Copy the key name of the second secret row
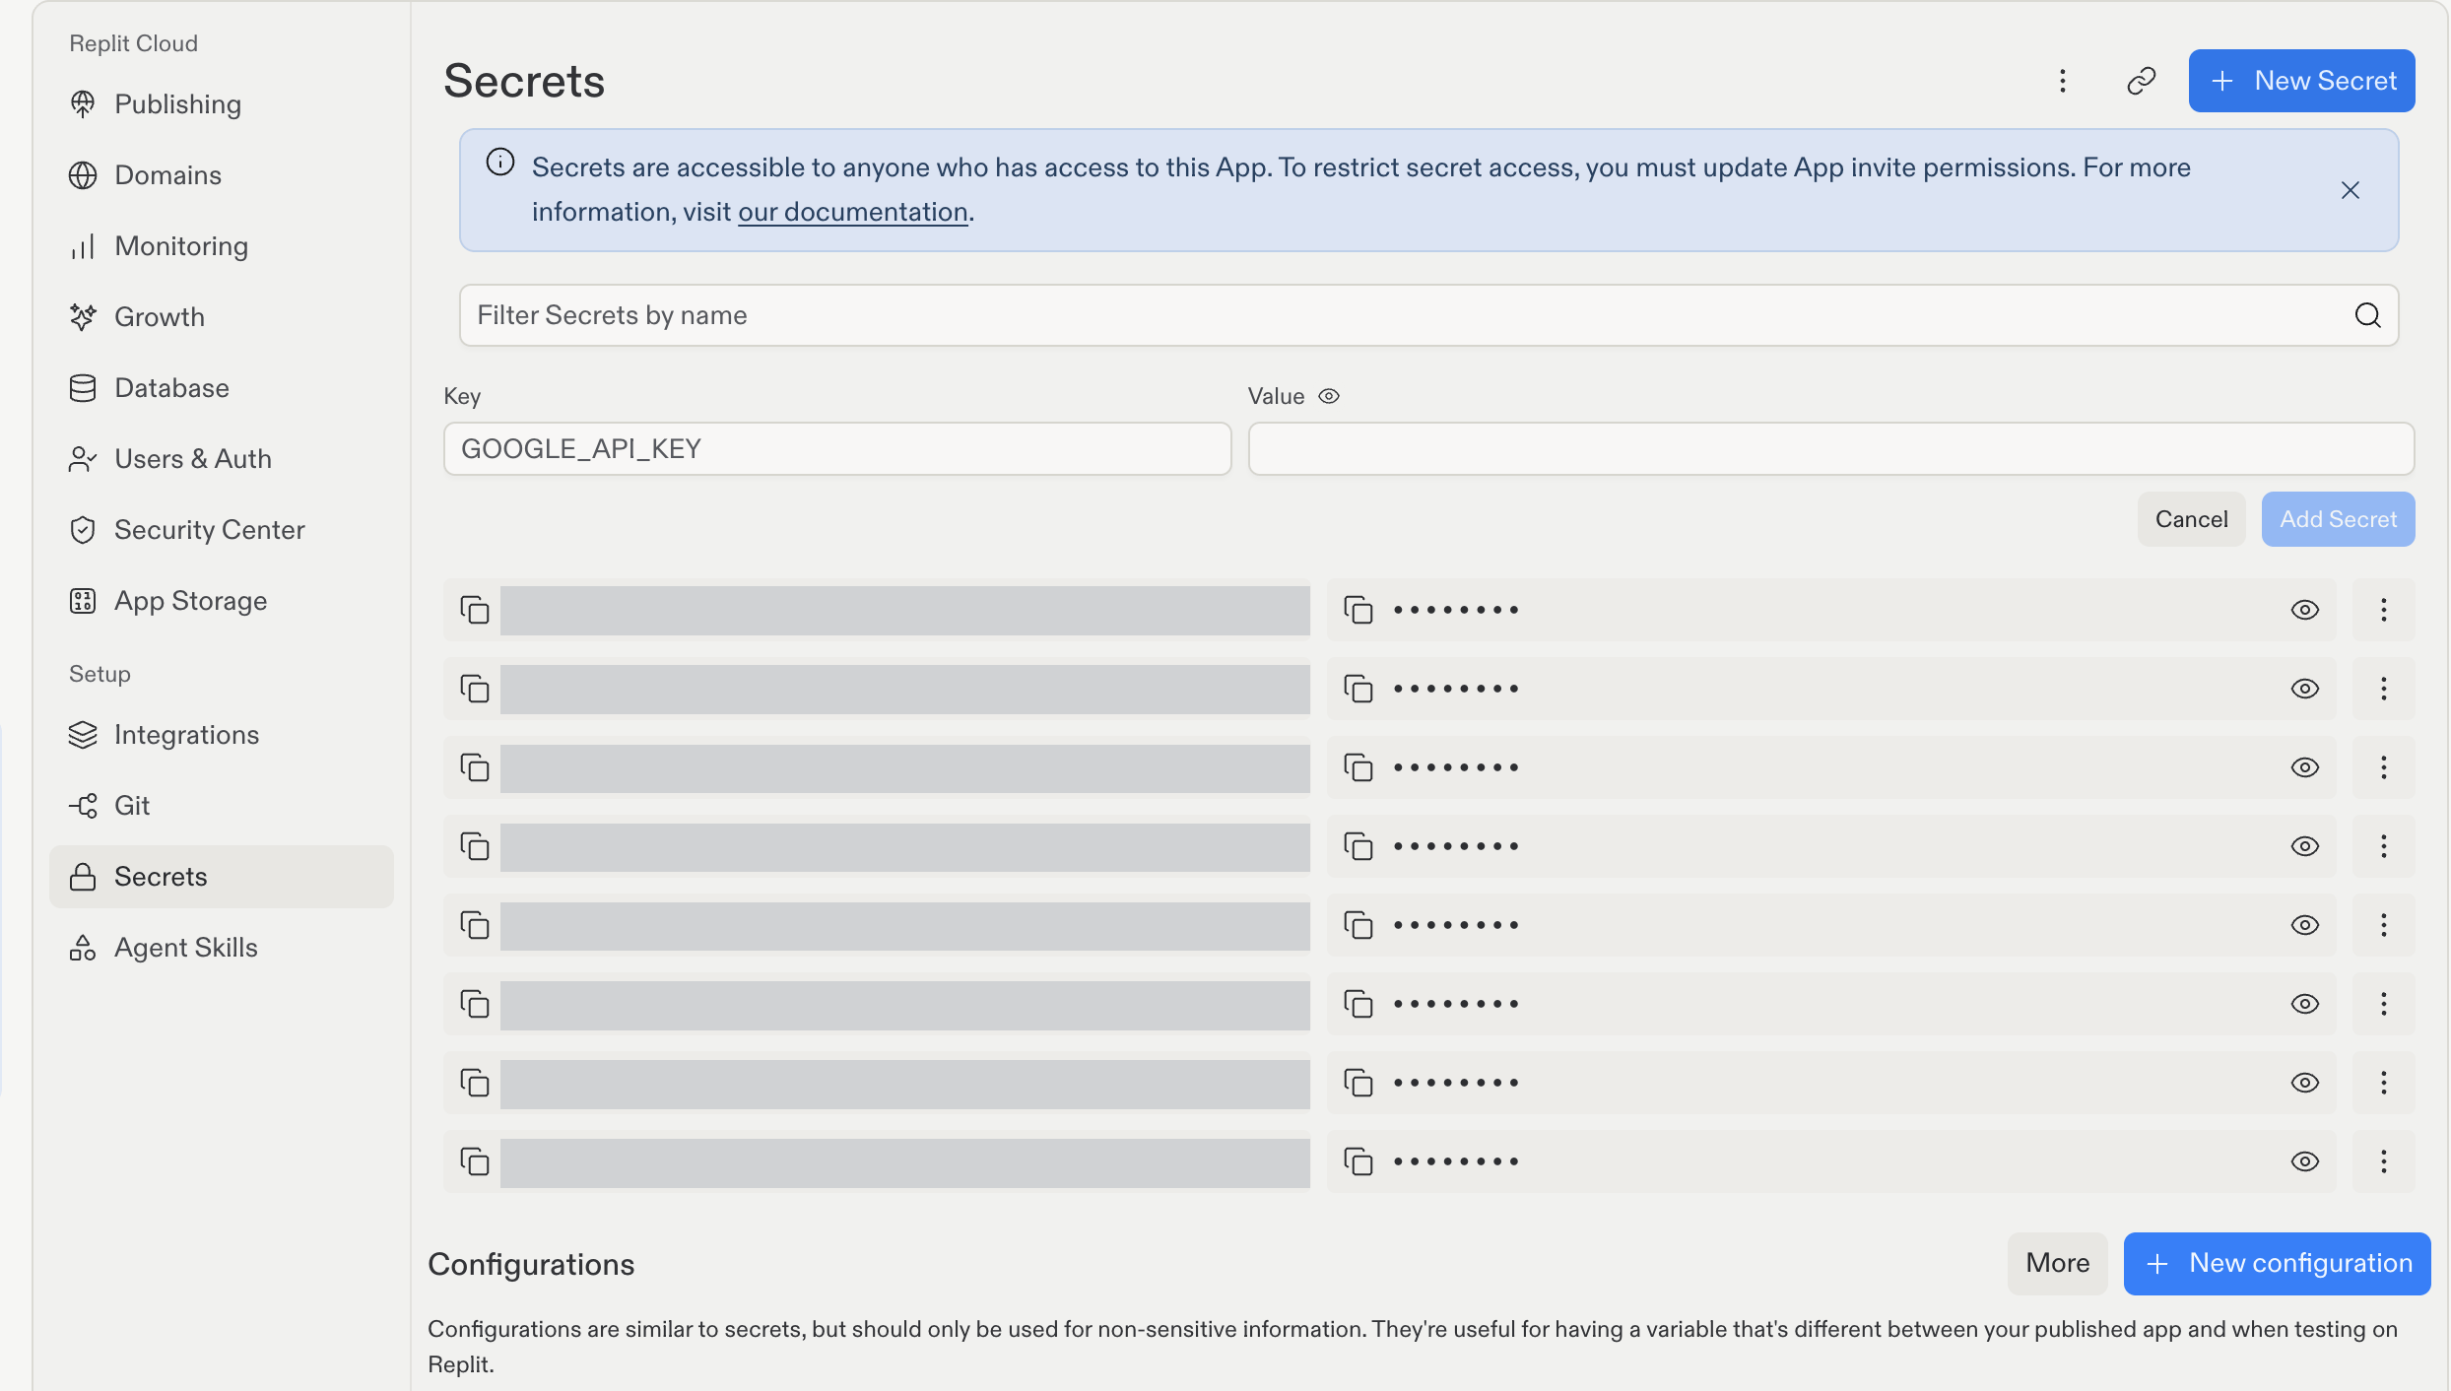This screenshot has width=2451, height=1391. [475, 689]
